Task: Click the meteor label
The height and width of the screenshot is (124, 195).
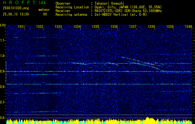Action: pos(44,10)
